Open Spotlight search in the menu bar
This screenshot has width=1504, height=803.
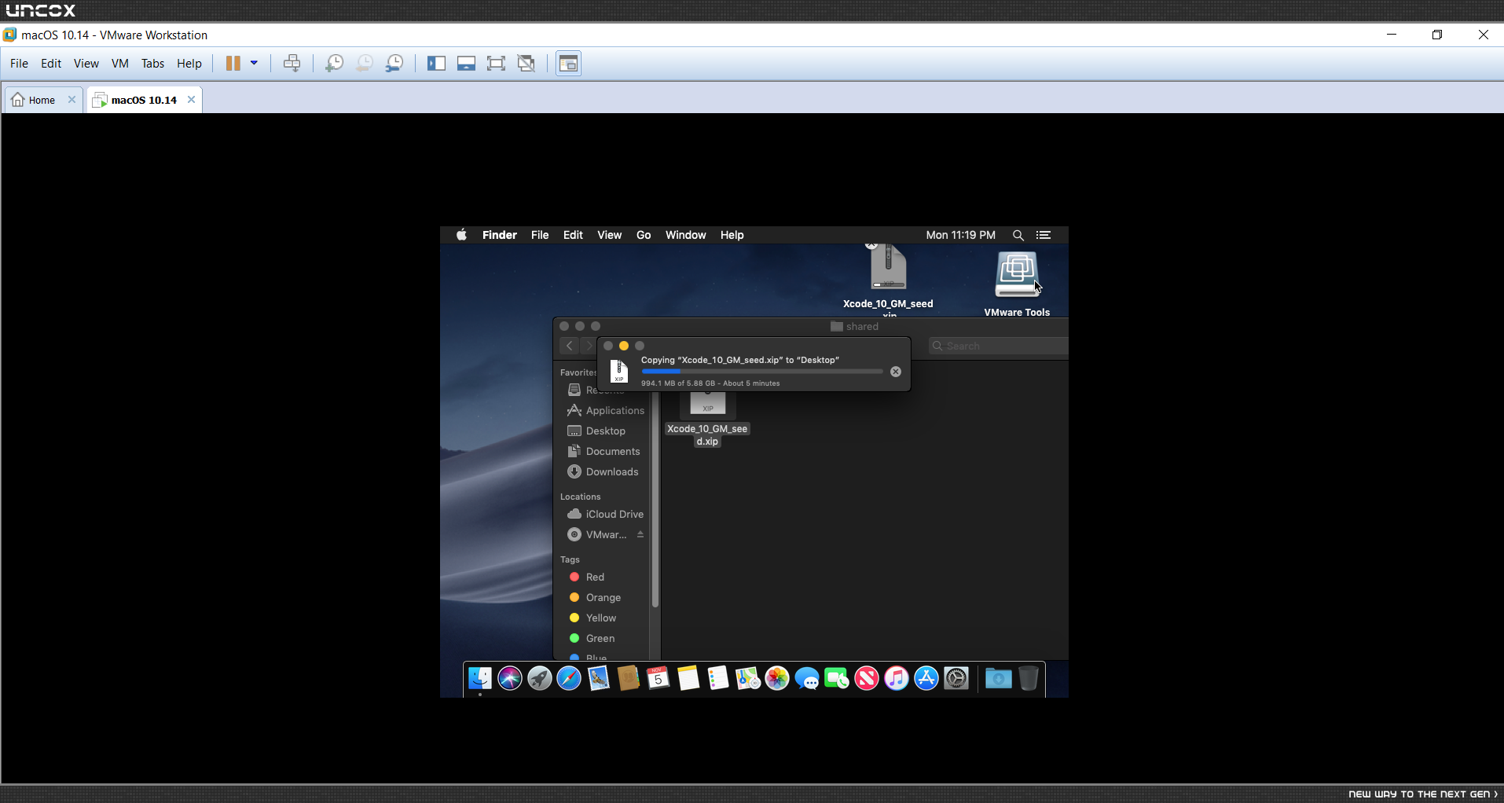(1018, 235)
